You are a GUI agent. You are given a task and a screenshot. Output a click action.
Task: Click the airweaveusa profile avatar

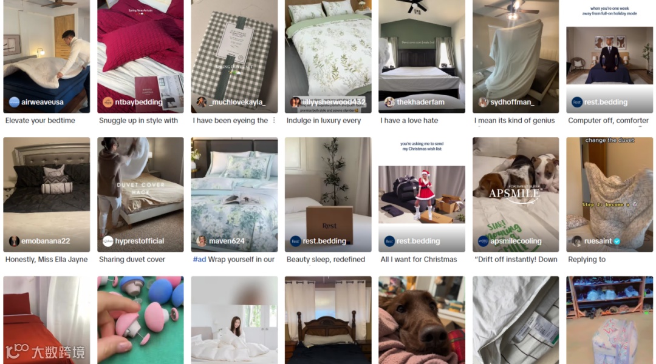[x=14, y=102]
